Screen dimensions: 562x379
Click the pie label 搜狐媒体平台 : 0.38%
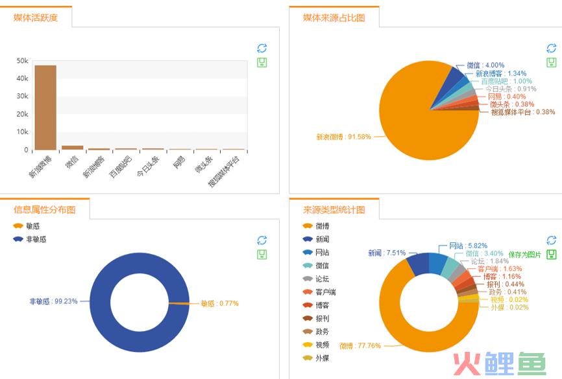pos(523,112)
